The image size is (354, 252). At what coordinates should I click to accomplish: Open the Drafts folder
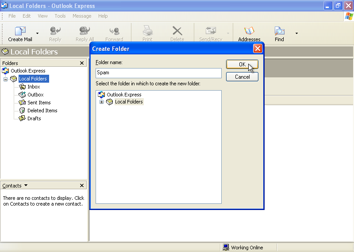pyautogui.click(x=34, y=118)
